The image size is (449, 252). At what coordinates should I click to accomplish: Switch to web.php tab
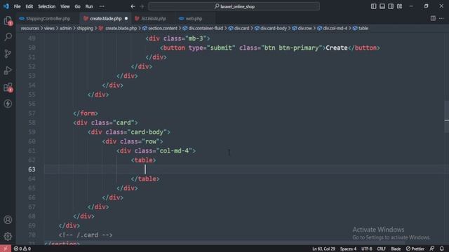point(194,19)
